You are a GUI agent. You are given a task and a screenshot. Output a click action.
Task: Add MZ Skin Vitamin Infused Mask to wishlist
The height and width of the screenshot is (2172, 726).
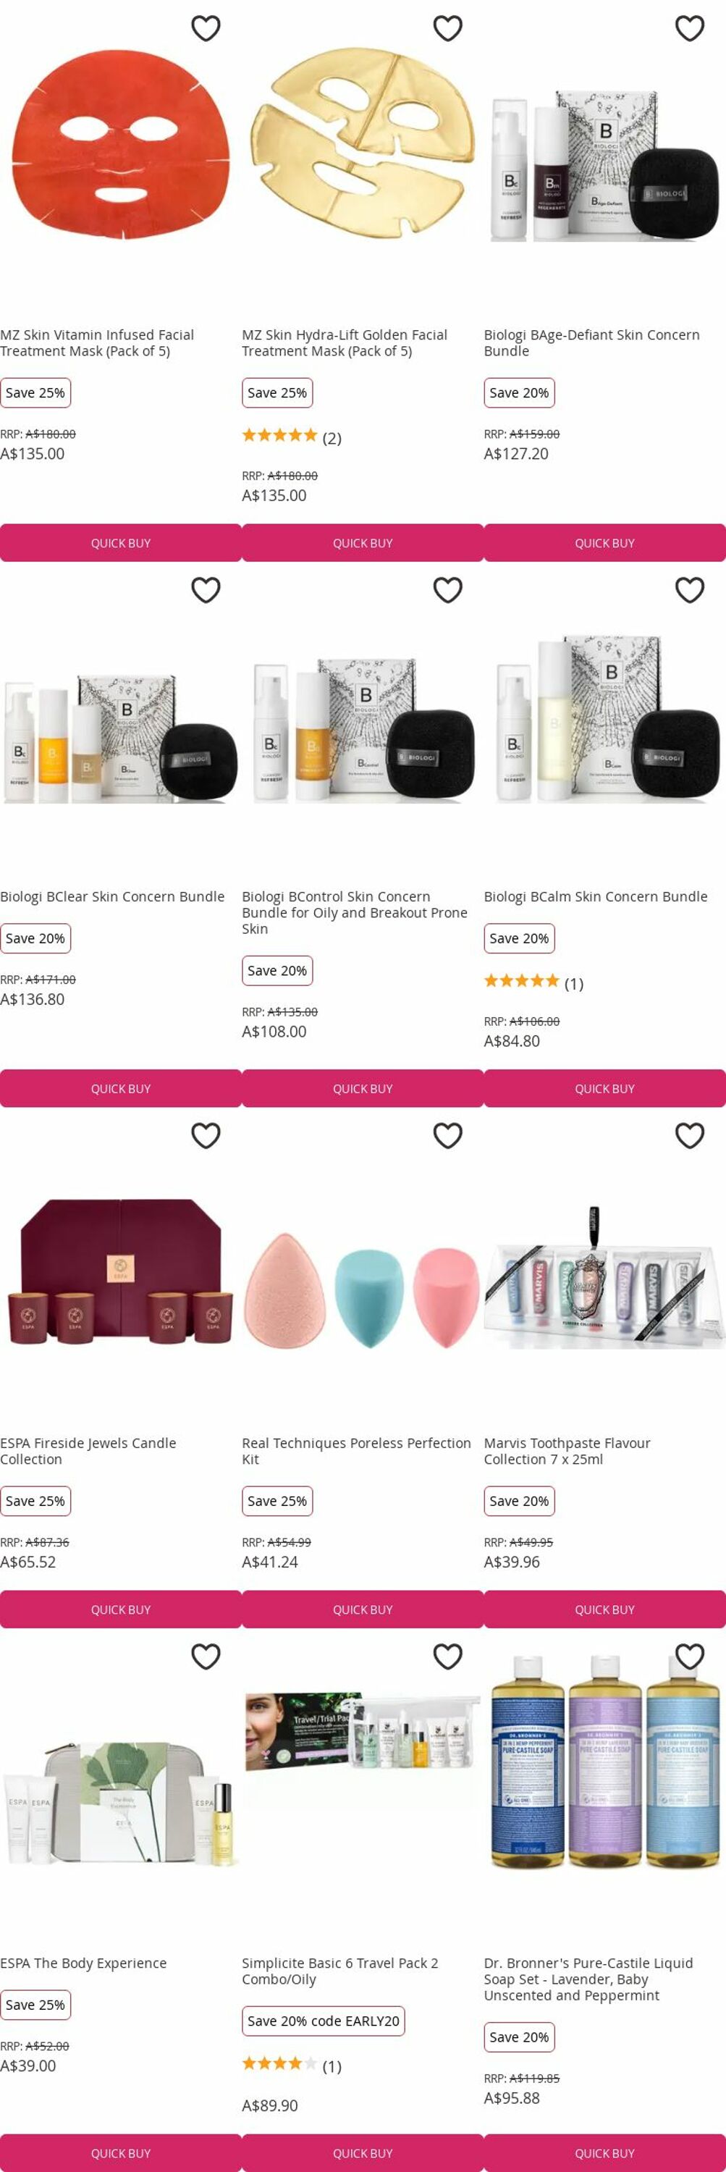tap(206, 29)
